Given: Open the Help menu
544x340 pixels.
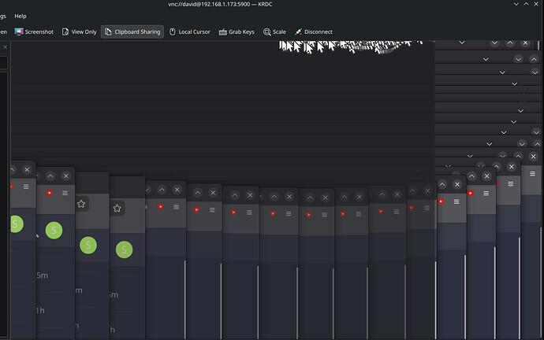Looking at the screenshot, I should coord(20,16).
